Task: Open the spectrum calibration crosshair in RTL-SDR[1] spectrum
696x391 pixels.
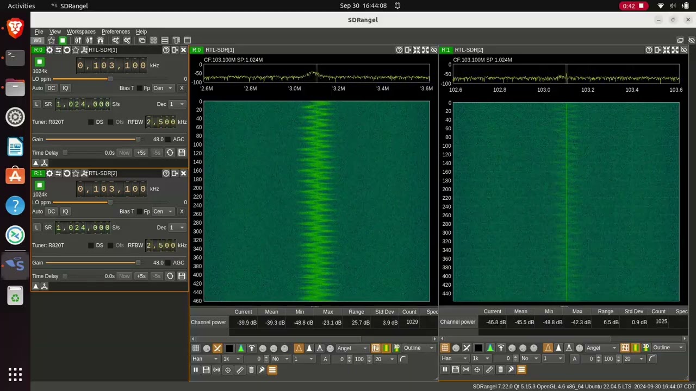Action: [x=228, y=370]
